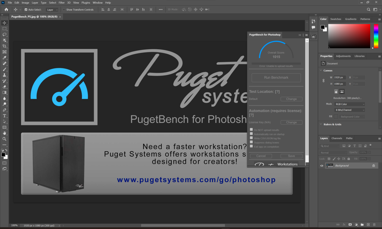Enable Show Transform Controls checkbox
Viewport: 382px width, 229px height.
click(64, 10)
